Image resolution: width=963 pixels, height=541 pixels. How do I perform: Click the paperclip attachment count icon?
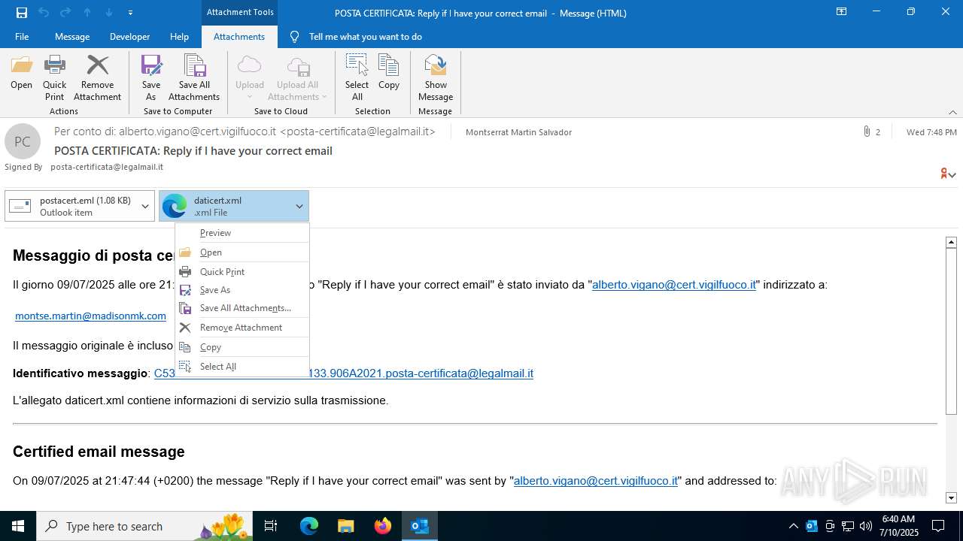click(x=867, y=131)
